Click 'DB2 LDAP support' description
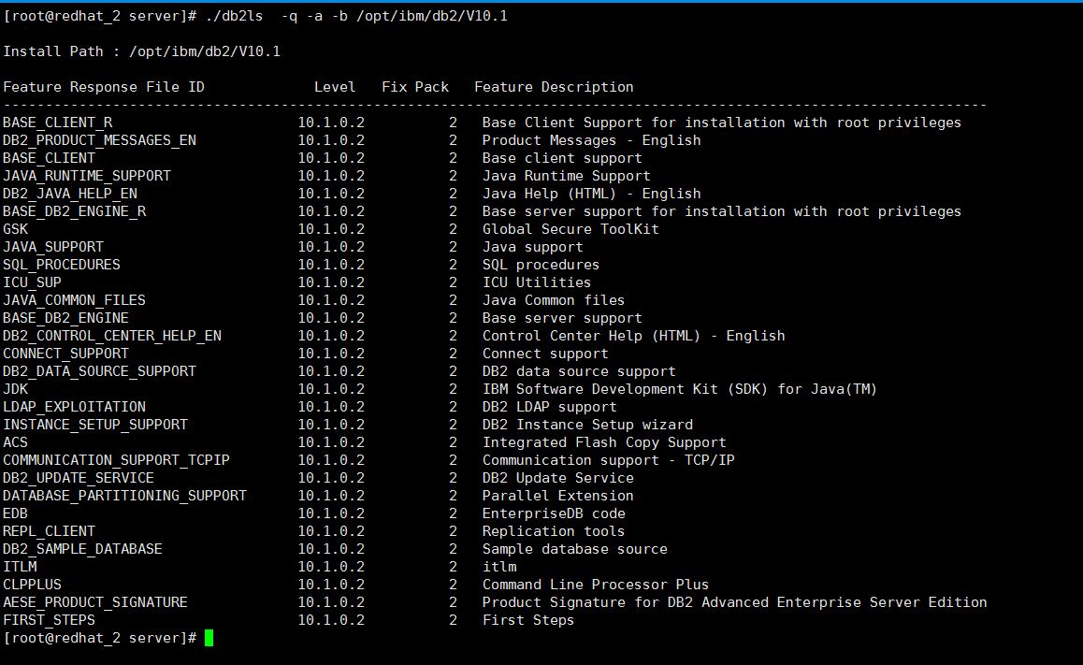 [x=550, y=408]
